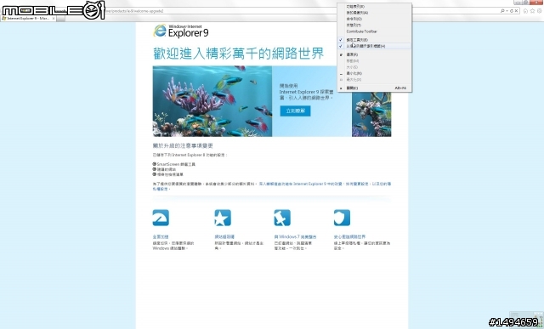Select the Internet Explorer 9 tab

[28, 19]
